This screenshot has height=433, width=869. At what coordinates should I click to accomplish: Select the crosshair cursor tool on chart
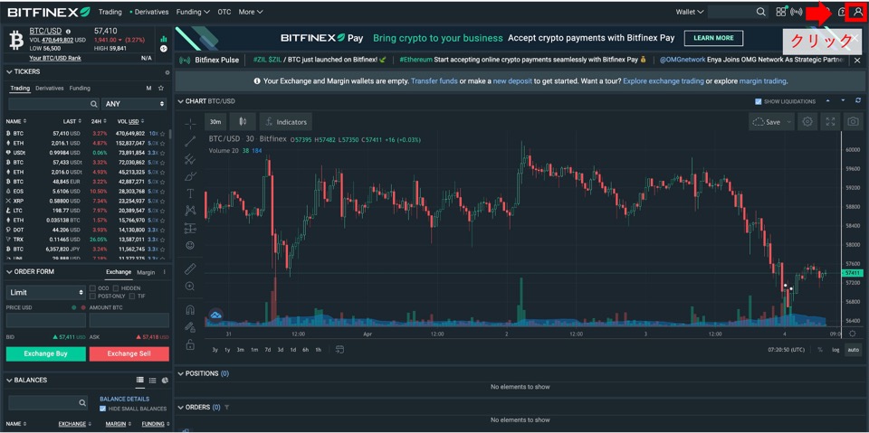pyautogui.click(x=190, y=124)
